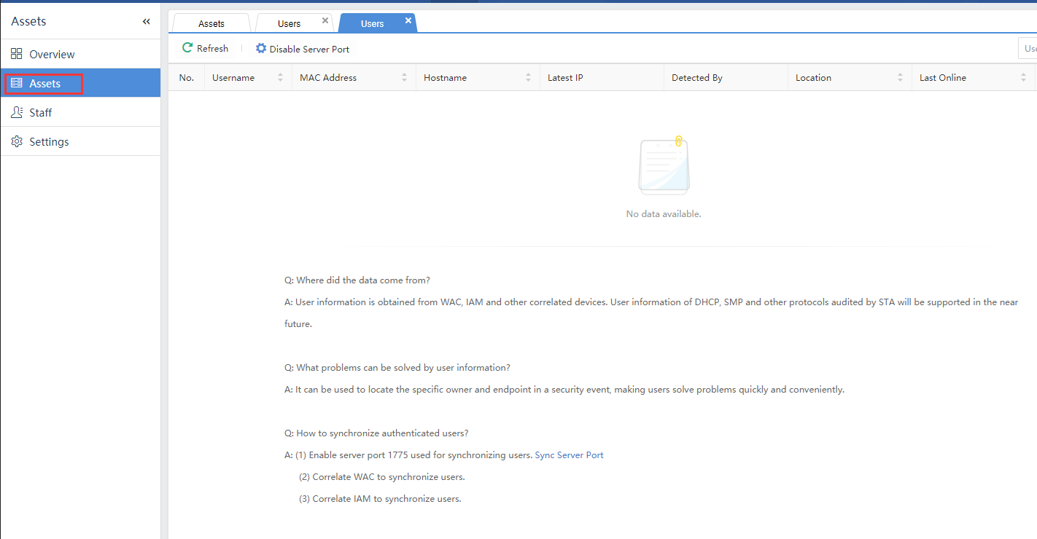The image size is (1037, 539).
Task: Switch to the first Assets tab
Action: pos(211,23)
